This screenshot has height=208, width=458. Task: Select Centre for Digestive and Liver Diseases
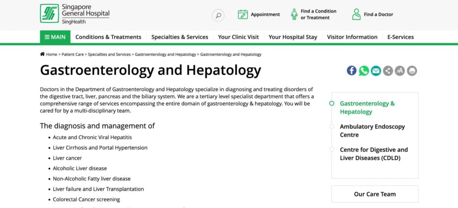tap(373, 154)
